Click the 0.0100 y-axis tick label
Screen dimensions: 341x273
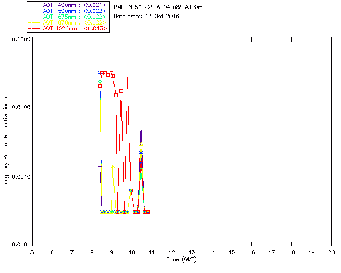pyautogui.click(x=21, y=107)
